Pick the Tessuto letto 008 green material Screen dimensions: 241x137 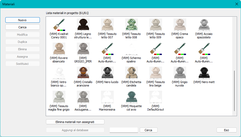pos(132,25)
